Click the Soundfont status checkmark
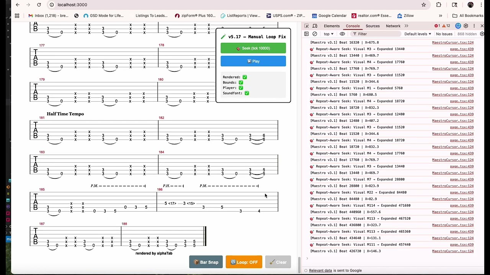 click(247, 93)
